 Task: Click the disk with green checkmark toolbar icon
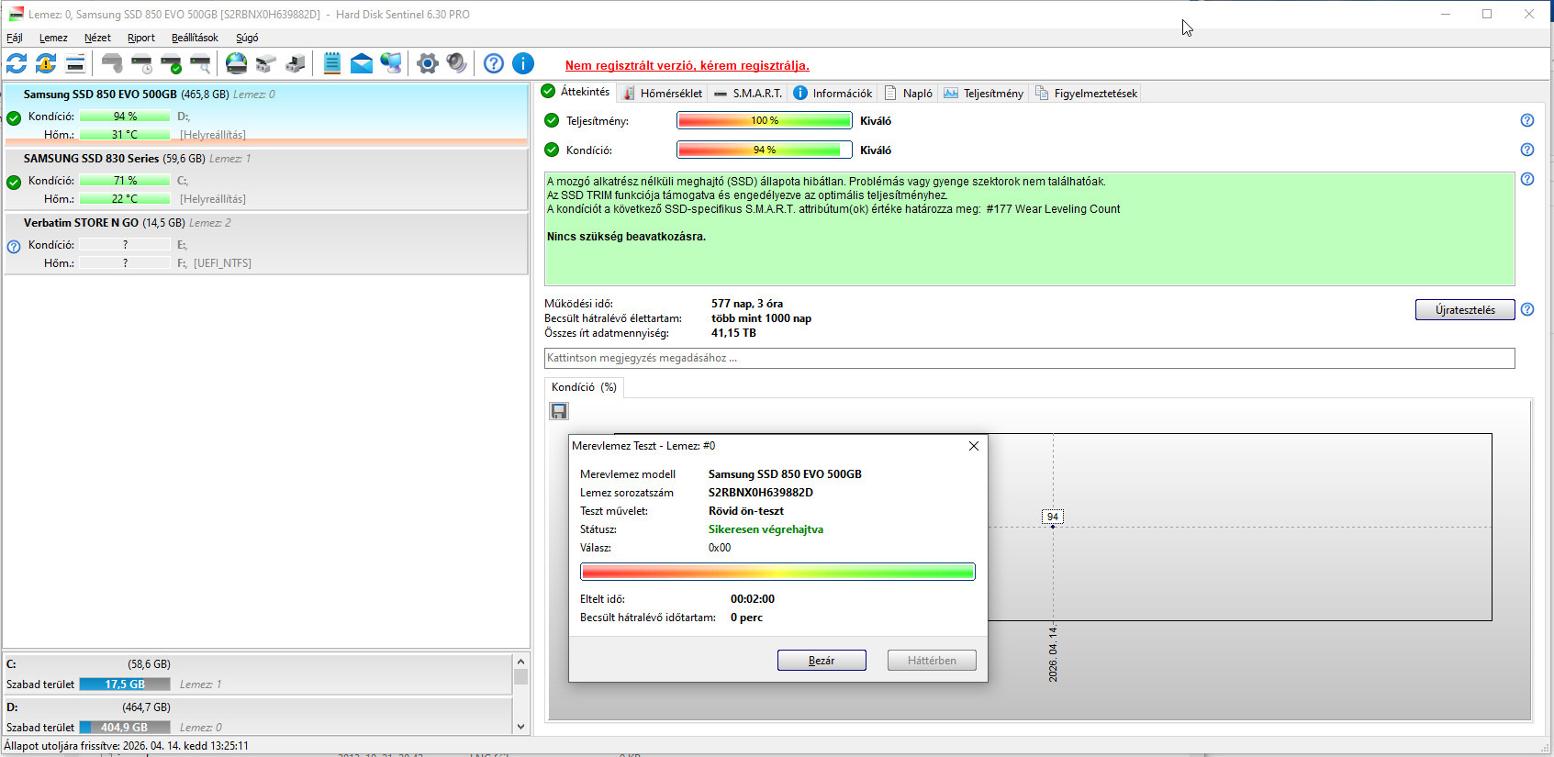(171, 63)
